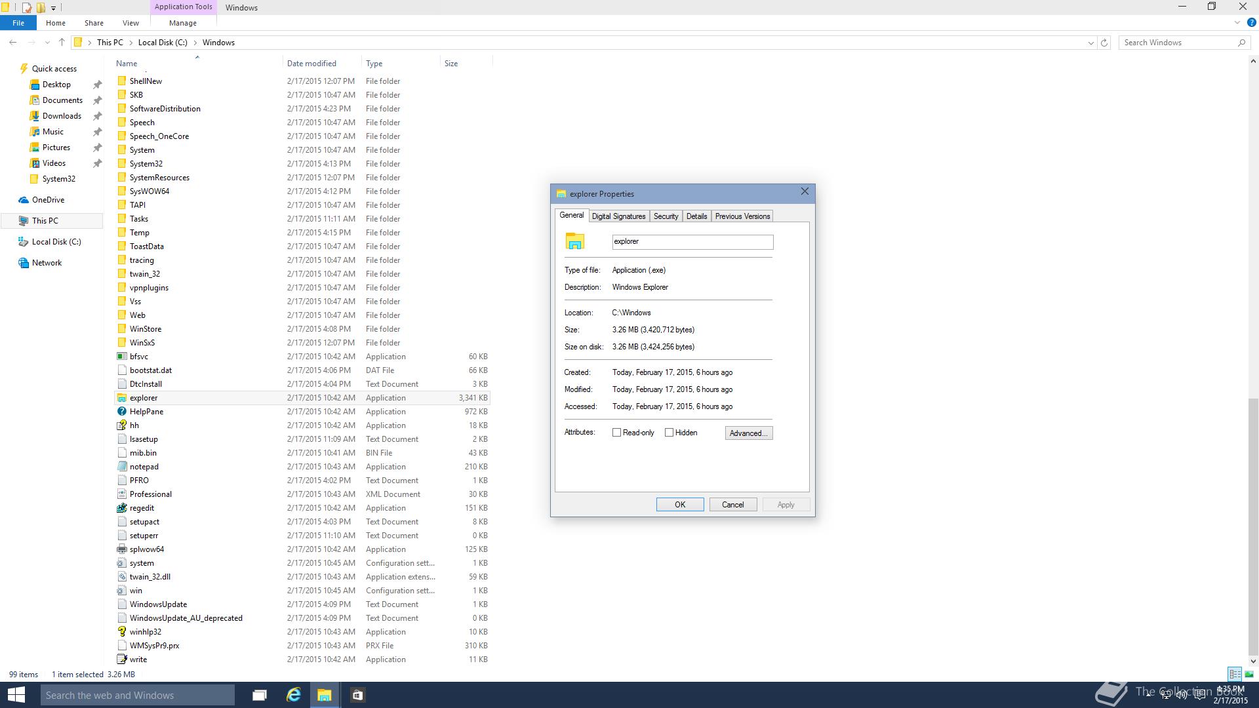Expand the ribbon with the chevron
This screenshot has width=1259, height=708.
point(1237,22)
